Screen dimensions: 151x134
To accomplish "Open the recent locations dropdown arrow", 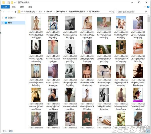I will 12,12.
